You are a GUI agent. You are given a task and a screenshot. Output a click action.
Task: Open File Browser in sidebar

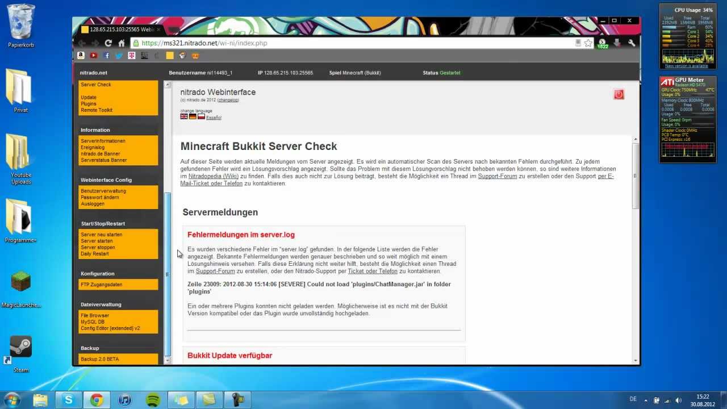95,315
